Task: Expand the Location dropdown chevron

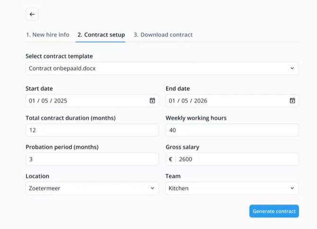Action: pyautogui.click(x=152, y=188)
